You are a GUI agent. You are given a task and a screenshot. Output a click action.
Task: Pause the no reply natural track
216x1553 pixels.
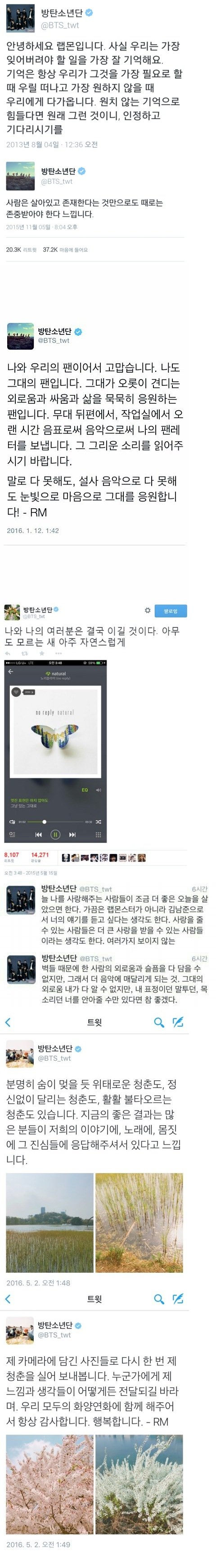coord(55,834)
